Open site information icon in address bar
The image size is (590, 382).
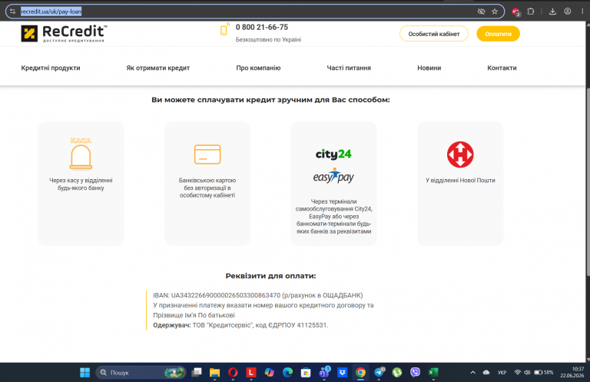[12, 12]
